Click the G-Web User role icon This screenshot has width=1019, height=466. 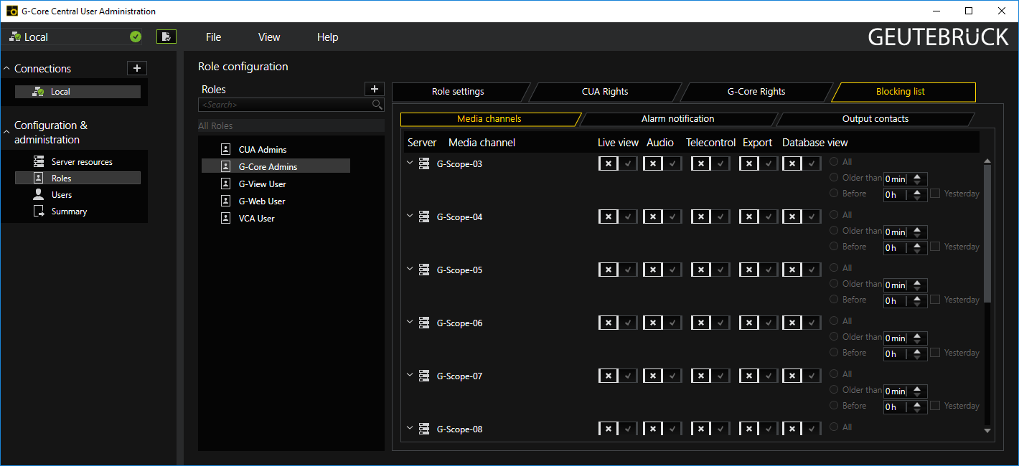(x=226, y=201)
